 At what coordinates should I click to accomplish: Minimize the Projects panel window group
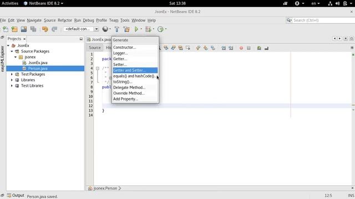coord(81,39)
